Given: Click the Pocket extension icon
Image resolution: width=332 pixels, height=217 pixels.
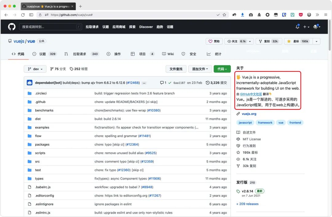Looking at the screenshot, I should [301, 15].
